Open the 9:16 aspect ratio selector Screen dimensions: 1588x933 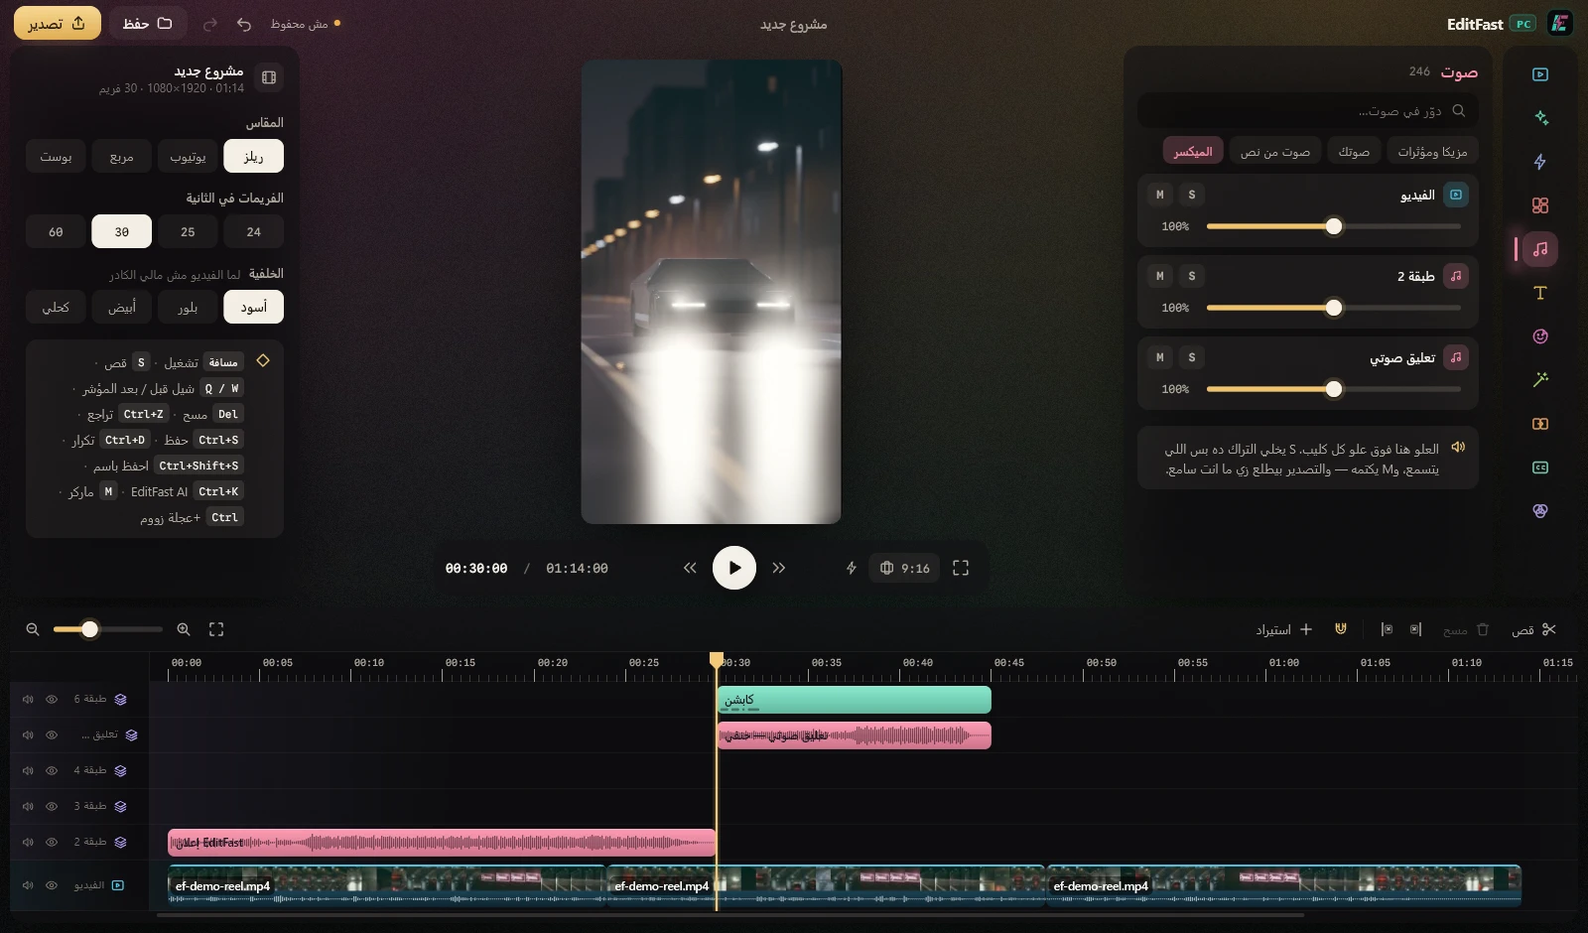[904, 568]
